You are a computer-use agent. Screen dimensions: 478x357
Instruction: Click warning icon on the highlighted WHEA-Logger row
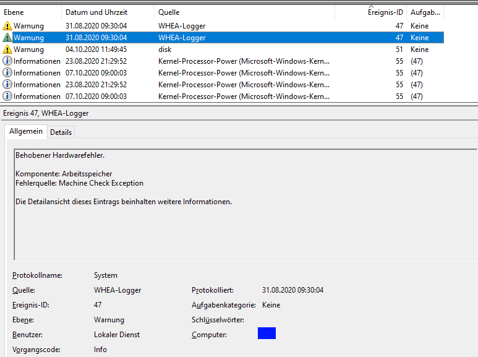[x=7, y=38]
